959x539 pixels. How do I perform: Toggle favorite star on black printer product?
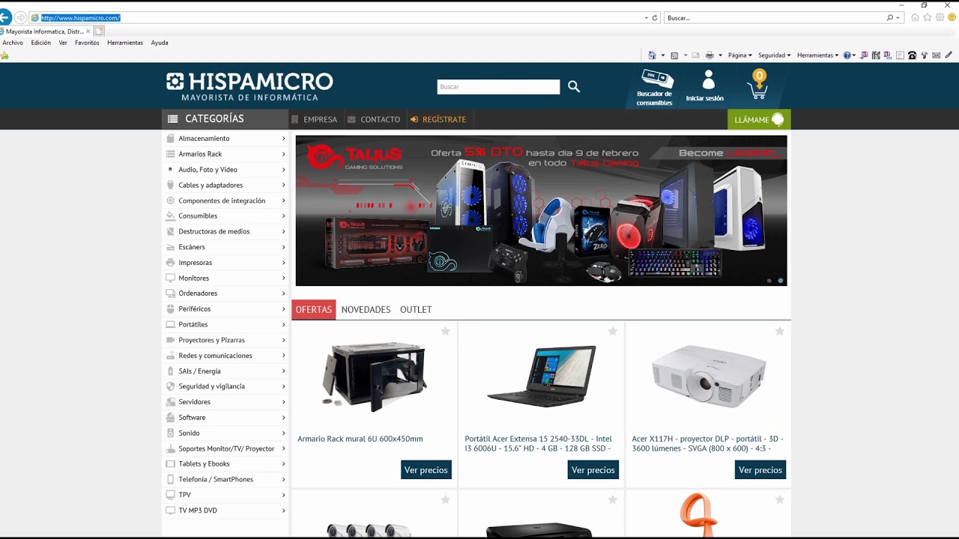pos(612,499)
